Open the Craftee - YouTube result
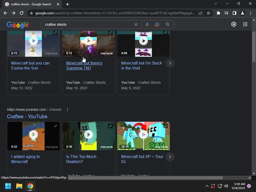Image resolution: width=256 pixels, height=192 pixels. (27, 116)
